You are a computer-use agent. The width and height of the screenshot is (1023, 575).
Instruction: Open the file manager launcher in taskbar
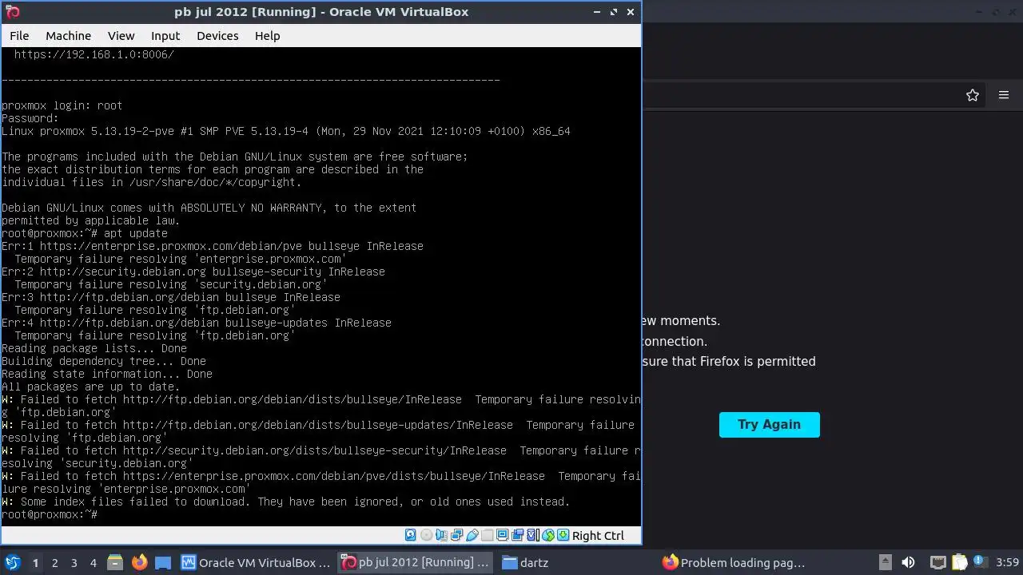click(x=114, y=562)
